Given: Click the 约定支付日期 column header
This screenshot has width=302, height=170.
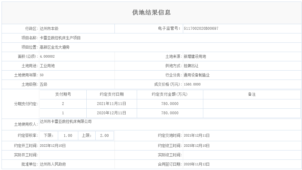Looking at the screenshot, I should point(112,94).
